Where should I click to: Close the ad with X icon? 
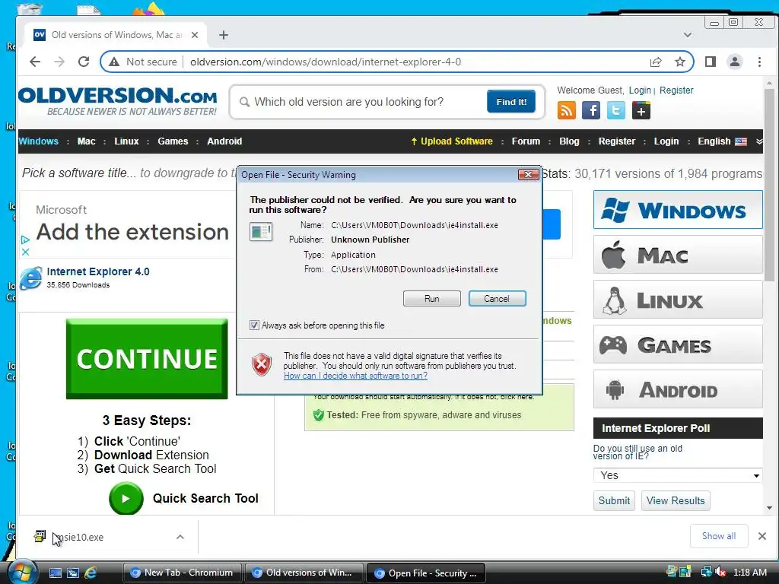pyautogui.click(x=25, y=252)
